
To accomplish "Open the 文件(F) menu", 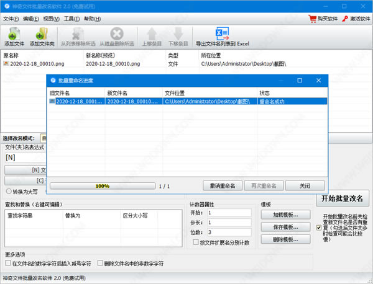I will click(11, 19).
